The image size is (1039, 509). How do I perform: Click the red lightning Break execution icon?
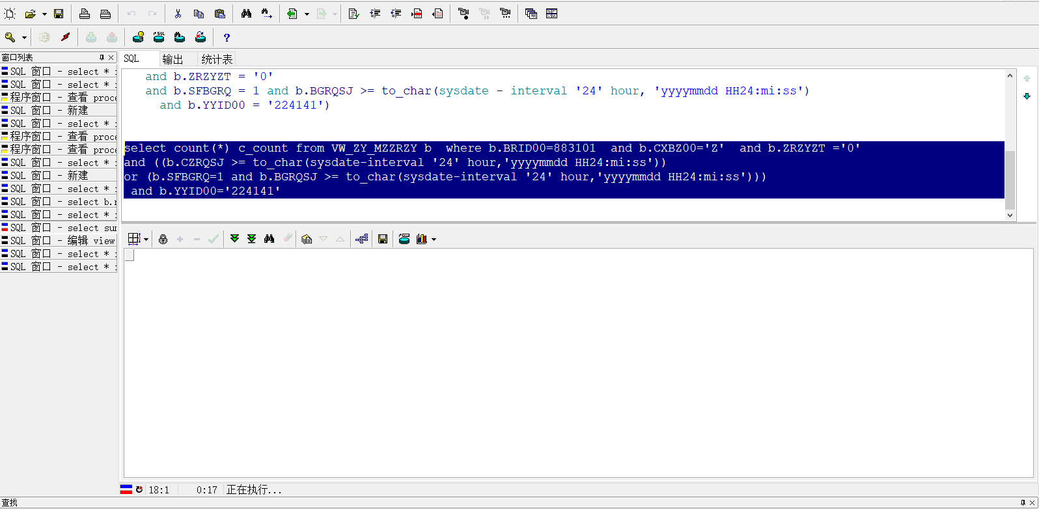65,38
